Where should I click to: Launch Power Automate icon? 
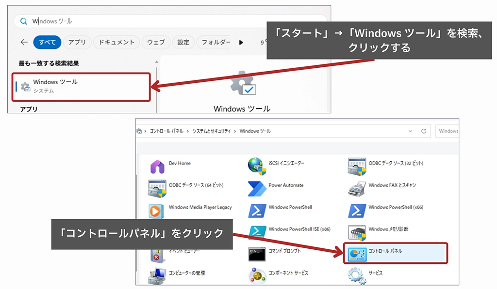tap(257, 188)
